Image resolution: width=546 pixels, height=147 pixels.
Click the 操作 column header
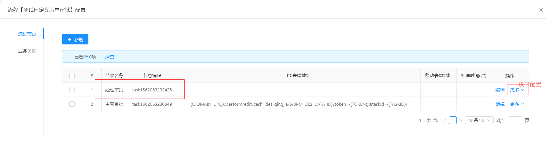(x=510, y=75)
